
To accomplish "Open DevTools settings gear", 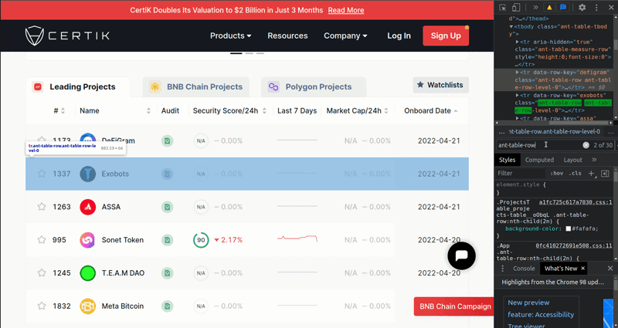I will [582, 8].
